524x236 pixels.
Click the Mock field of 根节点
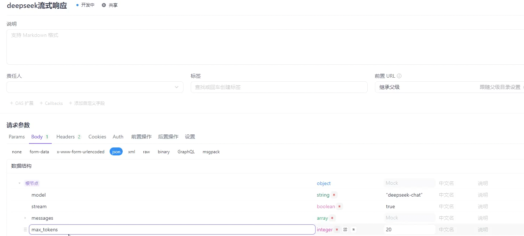(x=410, y=183)
